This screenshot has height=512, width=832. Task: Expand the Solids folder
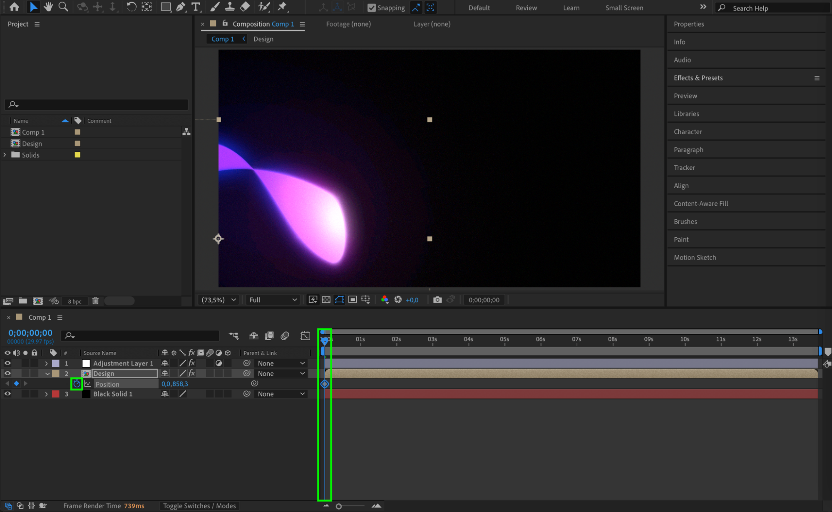(5, 155)
